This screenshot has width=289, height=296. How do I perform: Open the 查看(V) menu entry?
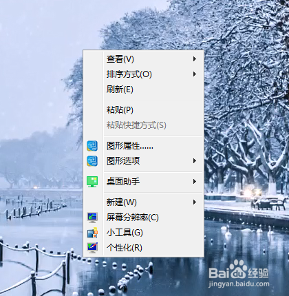tap(143, 59)
